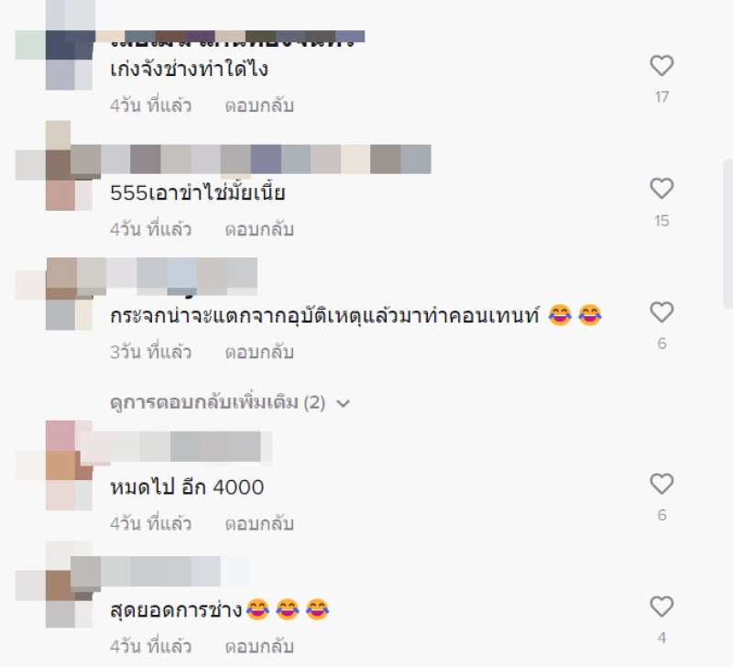Image resolution: width=733 pixels, height=667 pixels.
Task: Reply to the '555เอาขำไช่มั้ยเนี้ย' comment
Action: 259,229
